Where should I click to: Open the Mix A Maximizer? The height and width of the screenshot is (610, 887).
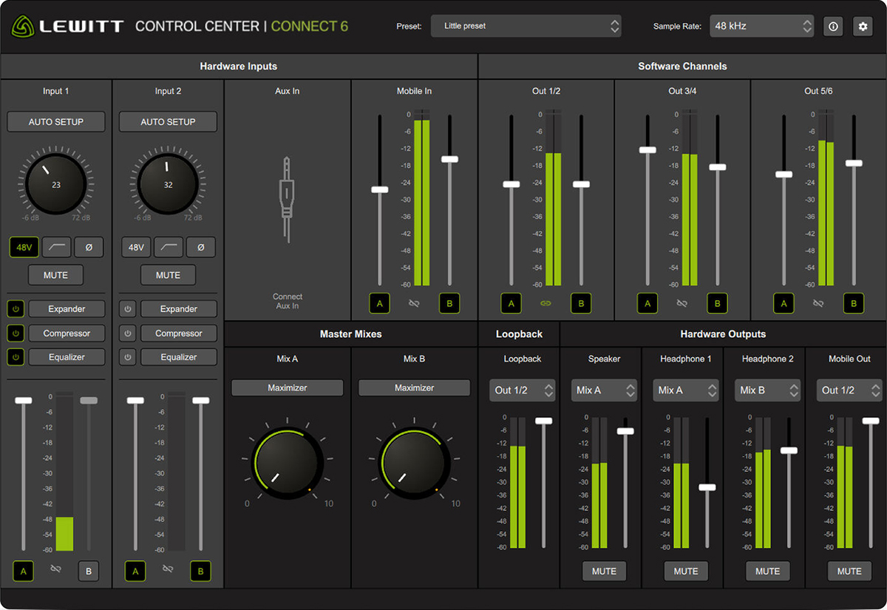(288, 387)
